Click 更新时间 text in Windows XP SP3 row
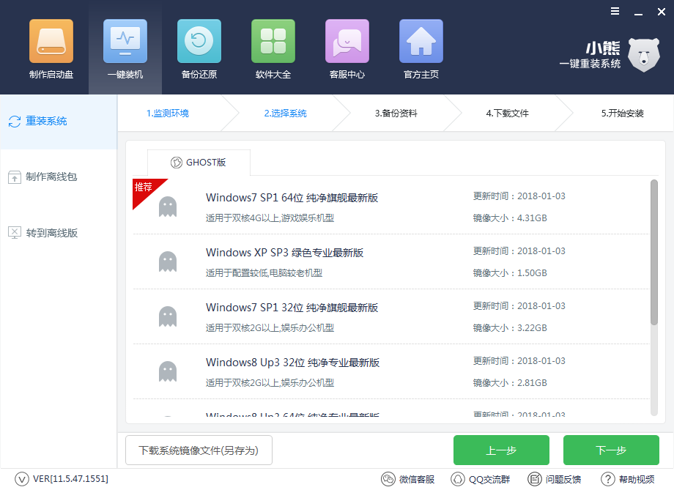674x490 pixels. coord(519,251)
